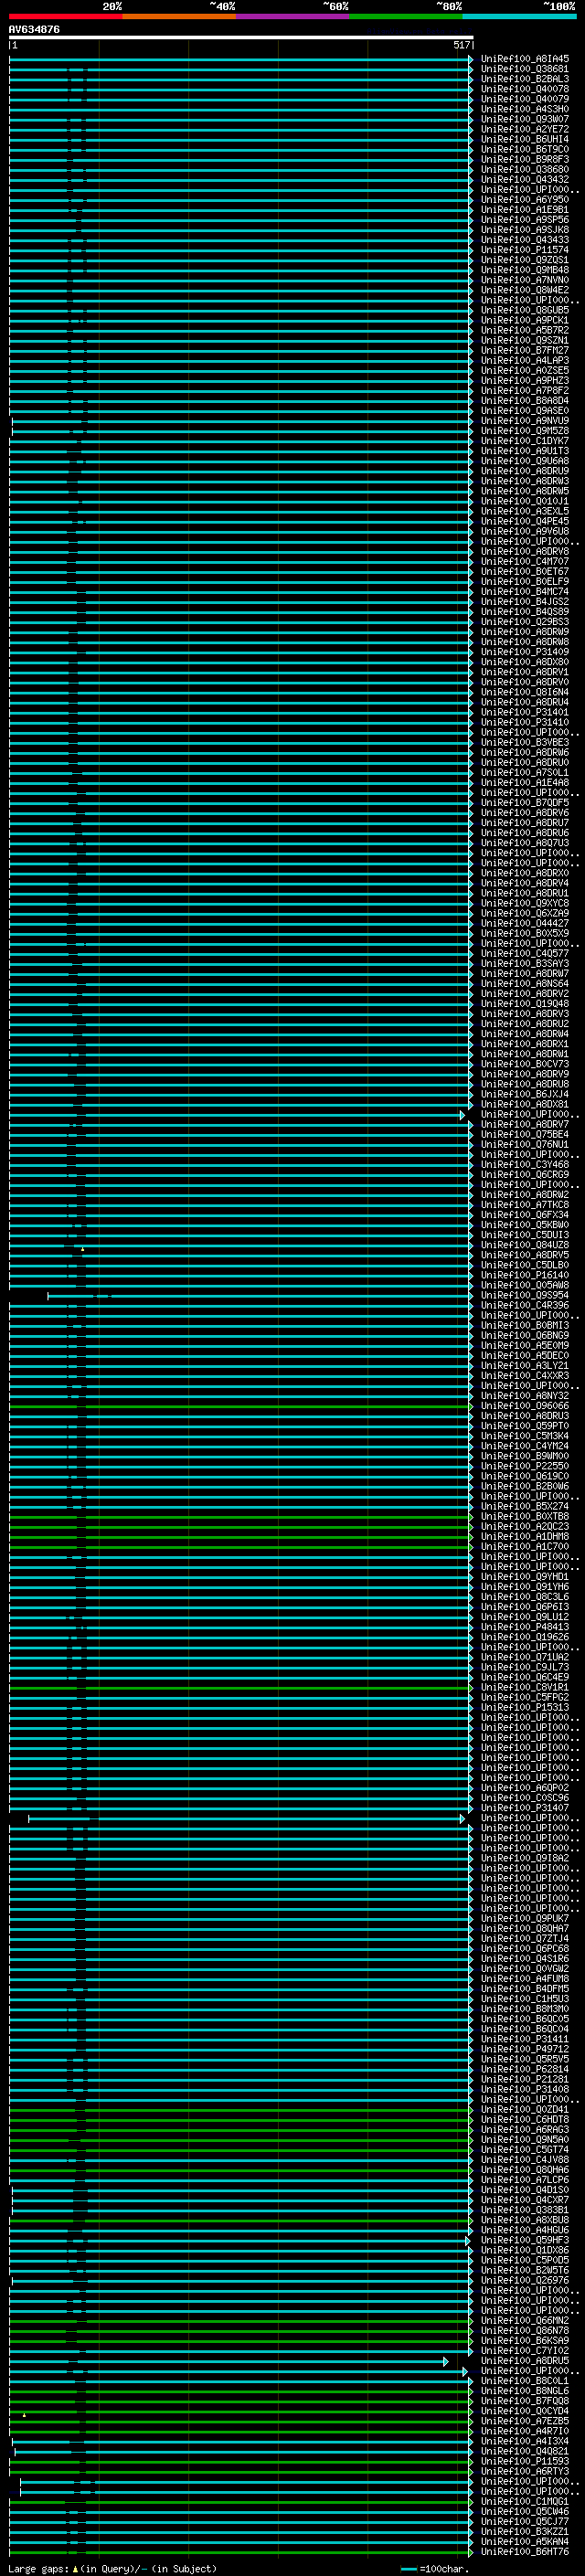Select the query name AV634876

pos(34,30)
